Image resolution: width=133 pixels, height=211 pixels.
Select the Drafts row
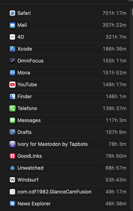coord(66,132)
